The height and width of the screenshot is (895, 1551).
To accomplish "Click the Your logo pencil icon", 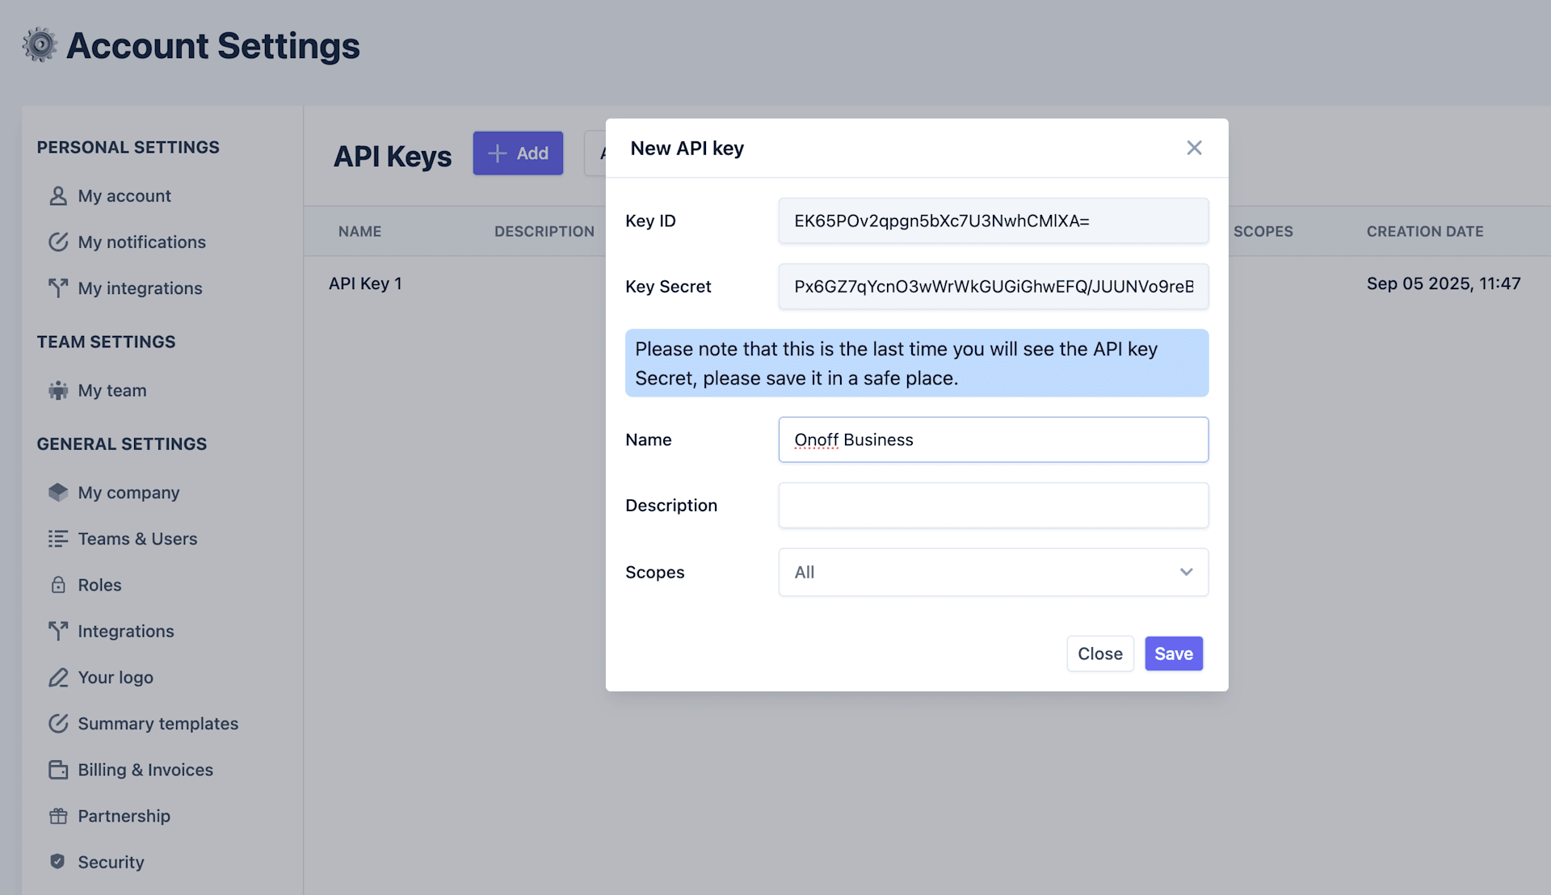I will point(58,678).
